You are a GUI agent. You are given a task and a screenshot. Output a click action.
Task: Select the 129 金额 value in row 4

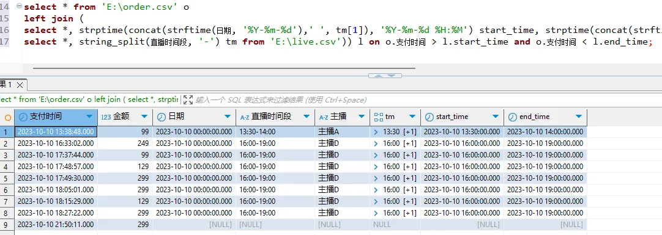125,167
